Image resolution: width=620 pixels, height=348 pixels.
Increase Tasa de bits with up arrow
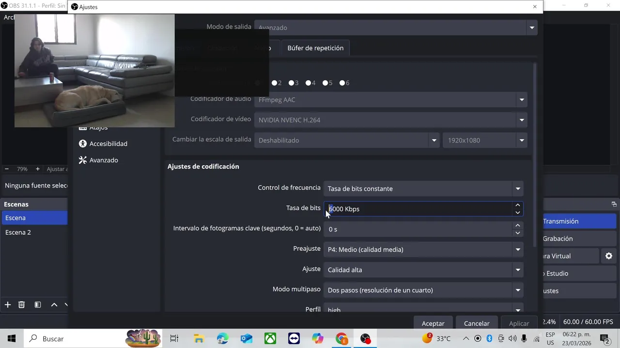click(518, 205)
